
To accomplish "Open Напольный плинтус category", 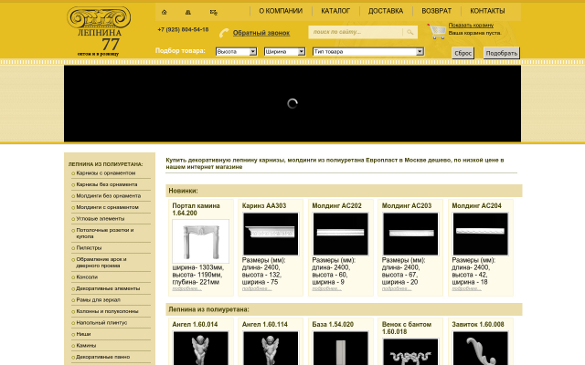I will (x=101, y=323).
